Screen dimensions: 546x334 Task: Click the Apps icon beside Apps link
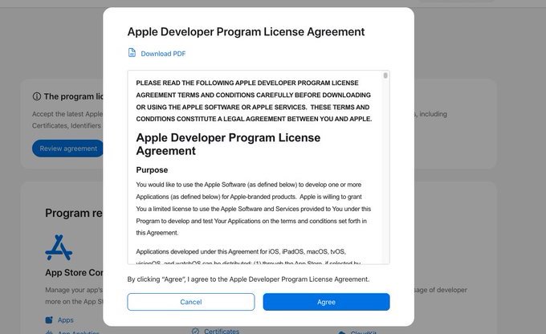49,320
